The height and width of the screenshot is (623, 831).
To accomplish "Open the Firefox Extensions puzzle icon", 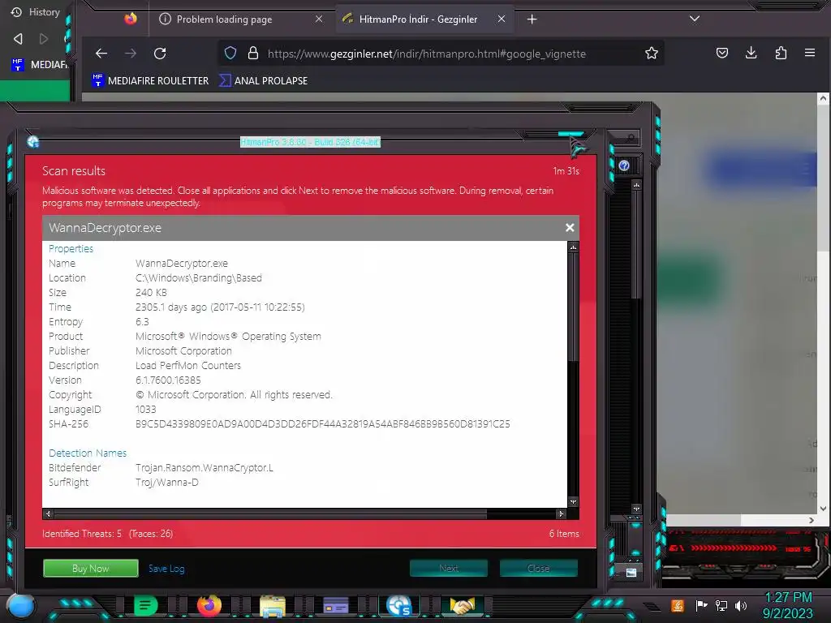I will point(781,53).
